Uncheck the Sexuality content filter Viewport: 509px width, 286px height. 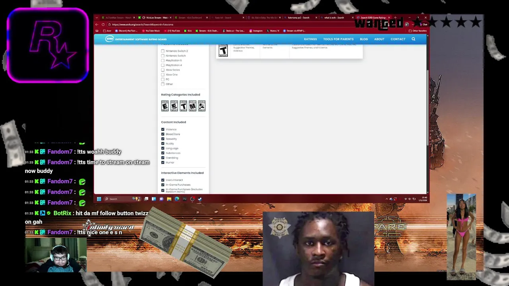[x=163, y=139]
